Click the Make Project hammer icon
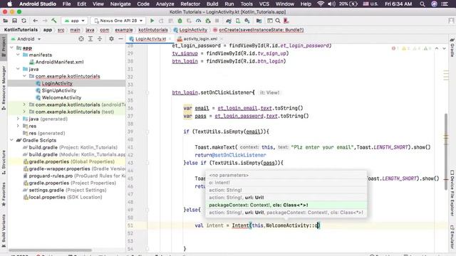 pyautogui.click(x=54, y=21)
